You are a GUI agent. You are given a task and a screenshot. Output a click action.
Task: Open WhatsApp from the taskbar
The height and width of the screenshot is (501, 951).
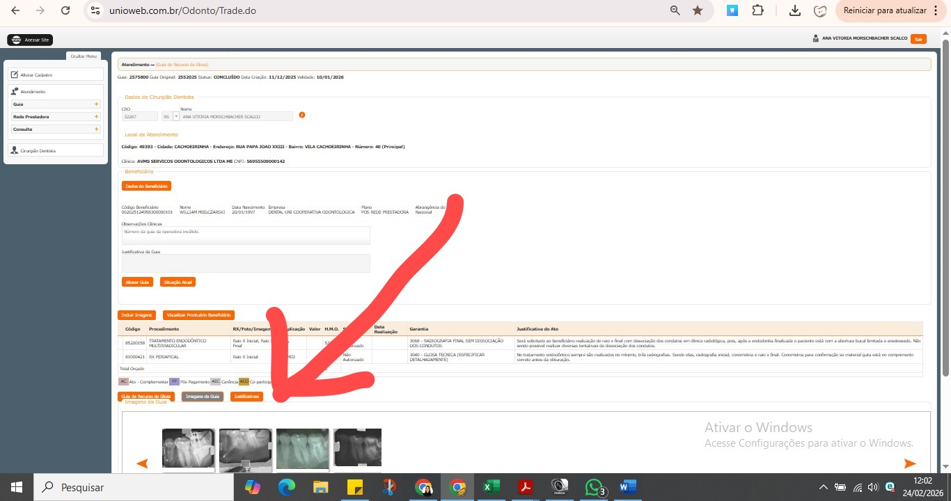pyautogui.click(x=594, y=487)
